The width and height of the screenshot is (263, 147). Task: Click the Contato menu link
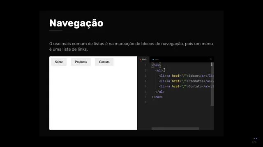104,62
